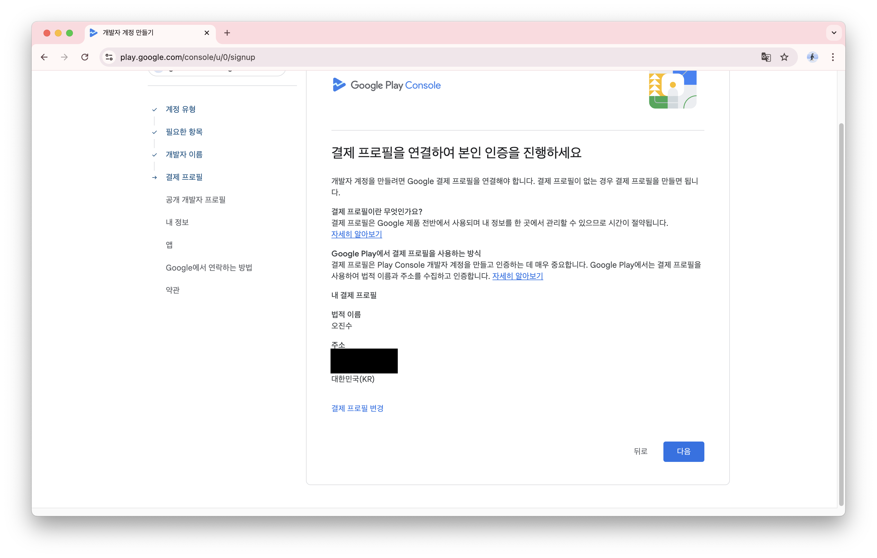Screen dimensions: 877x558
Task: Open site information settings in the address bar
Action: 109,57
